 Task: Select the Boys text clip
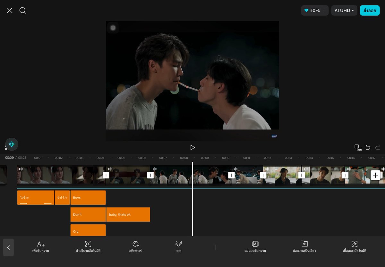point(88,198)
